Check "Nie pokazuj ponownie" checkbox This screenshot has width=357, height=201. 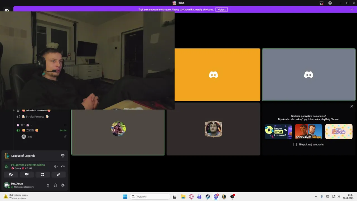(295, 144)
